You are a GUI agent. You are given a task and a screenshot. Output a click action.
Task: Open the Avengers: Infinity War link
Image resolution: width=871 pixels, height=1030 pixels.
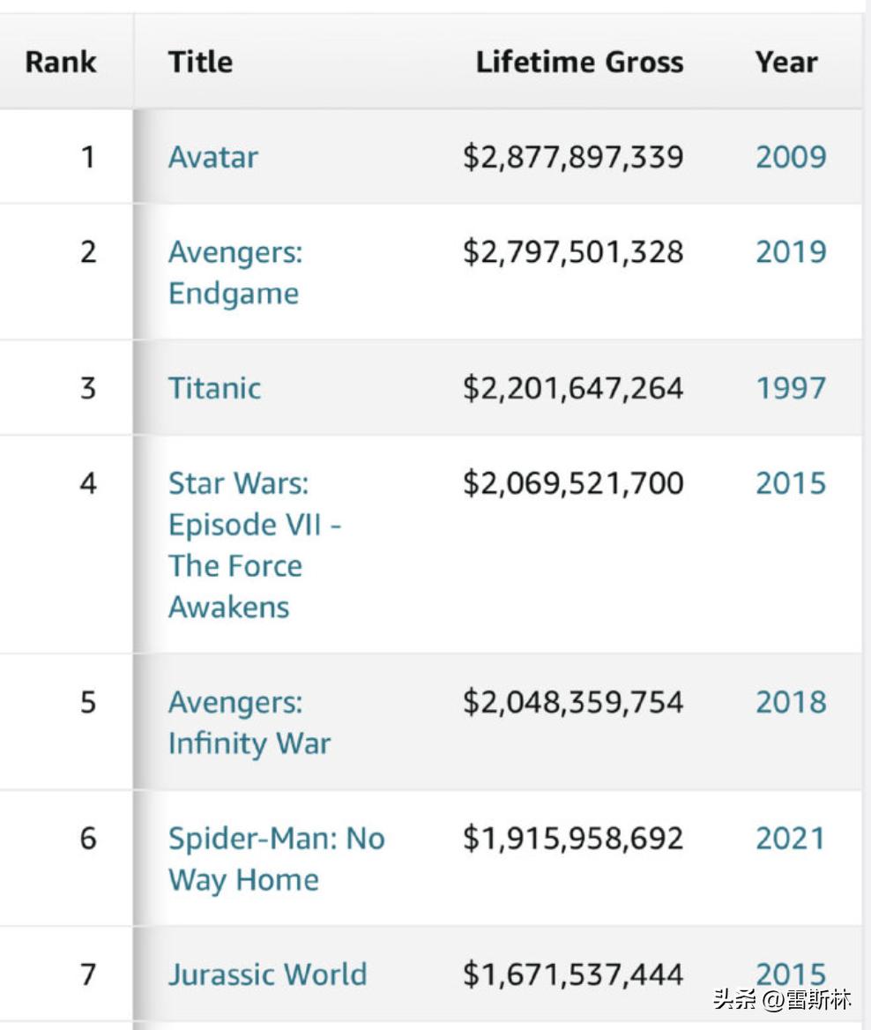point(249,722)
